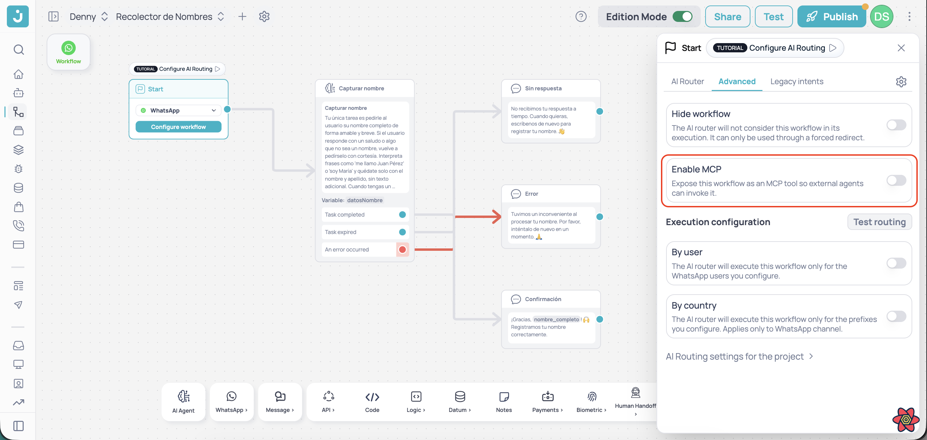The image size is (927, 440).
Task: Add a Code node from toolbar
Action: [372, 402]
